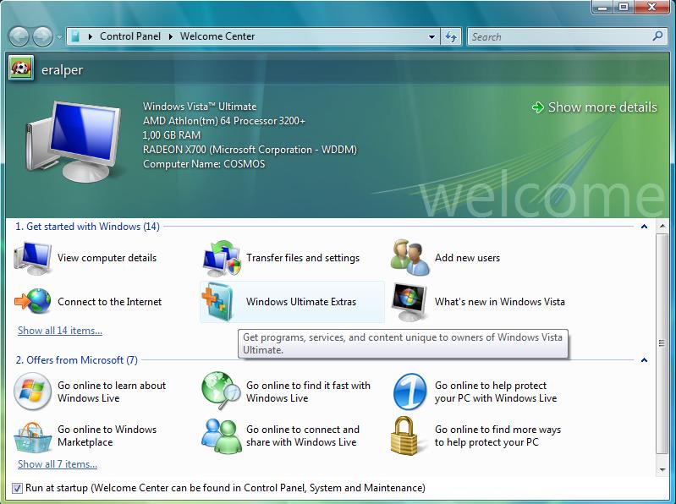Click the Windows Vista Ultimate edition text
This screenshot has height=504, width=676.
[x=200, y=107]
